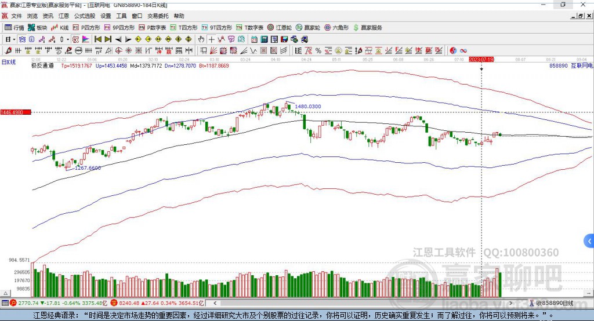This screenshot has height=321, width=594.
Task: Click the 2023-07-19 date marker
Action: [481, 60]
